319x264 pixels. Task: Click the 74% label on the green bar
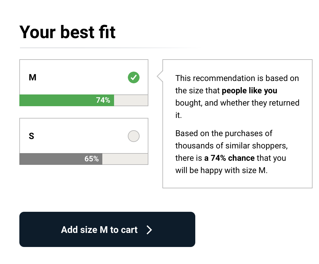pyautogui.click(x=103, y=100)
